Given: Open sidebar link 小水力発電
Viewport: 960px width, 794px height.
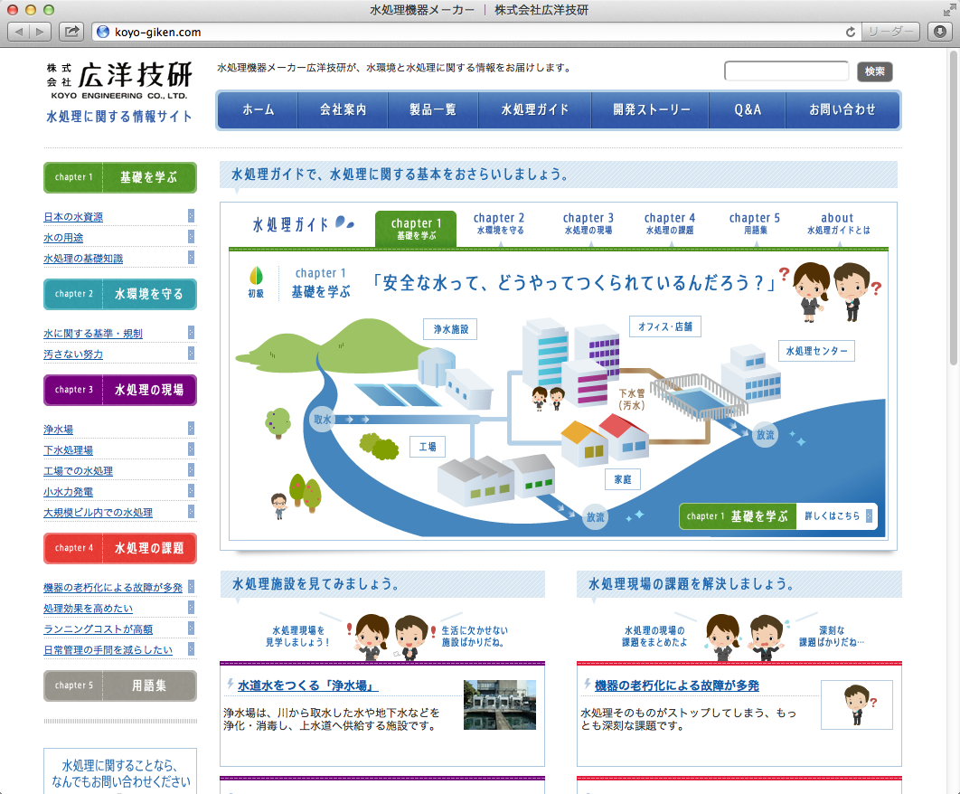Looking at the screenshot, I should pos(74,492).
